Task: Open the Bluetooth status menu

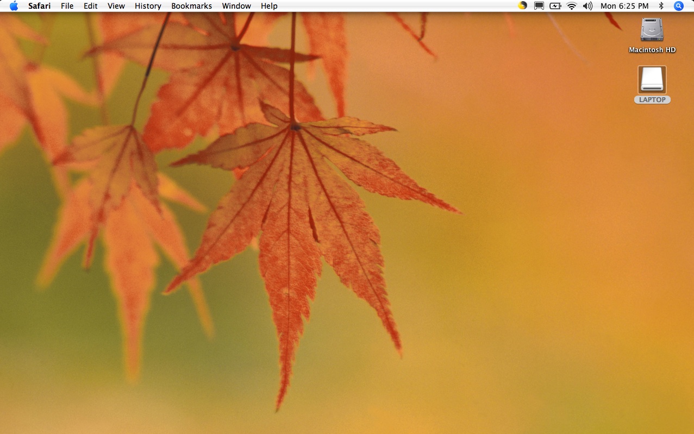Action: pos(661,6)
